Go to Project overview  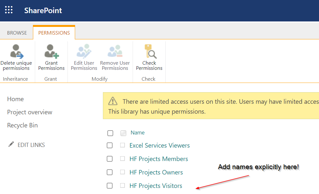[29, 112]
